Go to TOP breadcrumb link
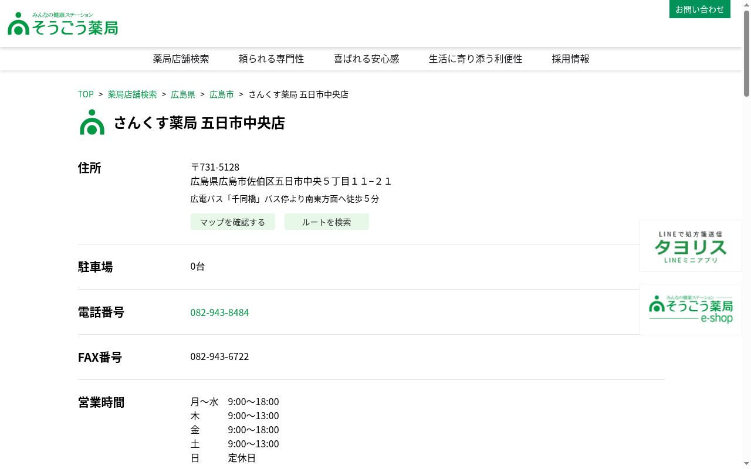The height and width of the screenshot is (469, 751). (x=86, y=94)
